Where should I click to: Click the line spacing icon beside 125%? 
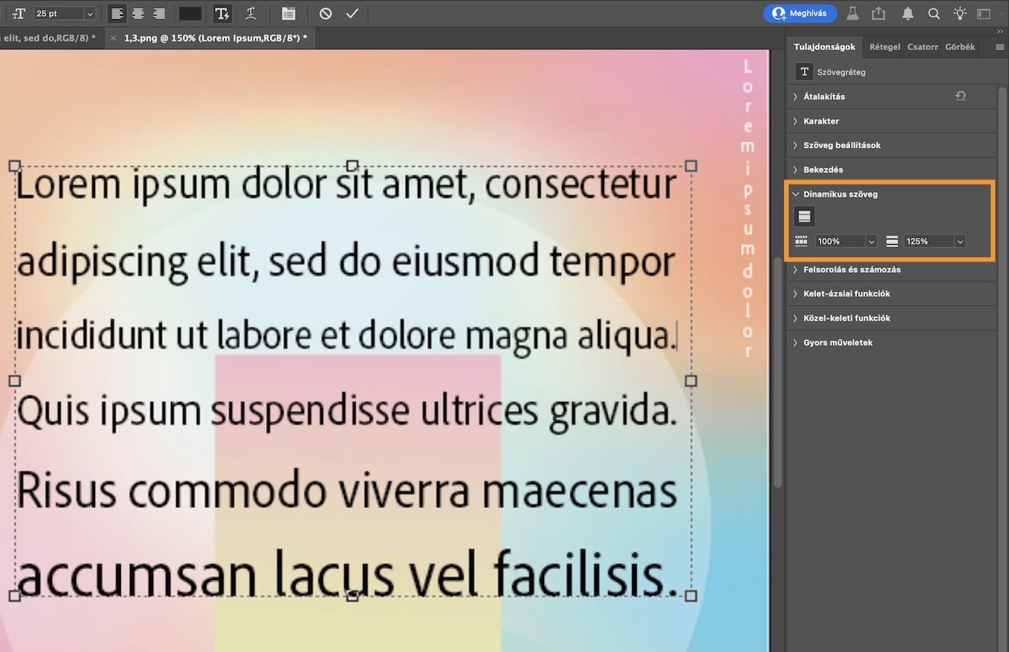tap(890, 241)
